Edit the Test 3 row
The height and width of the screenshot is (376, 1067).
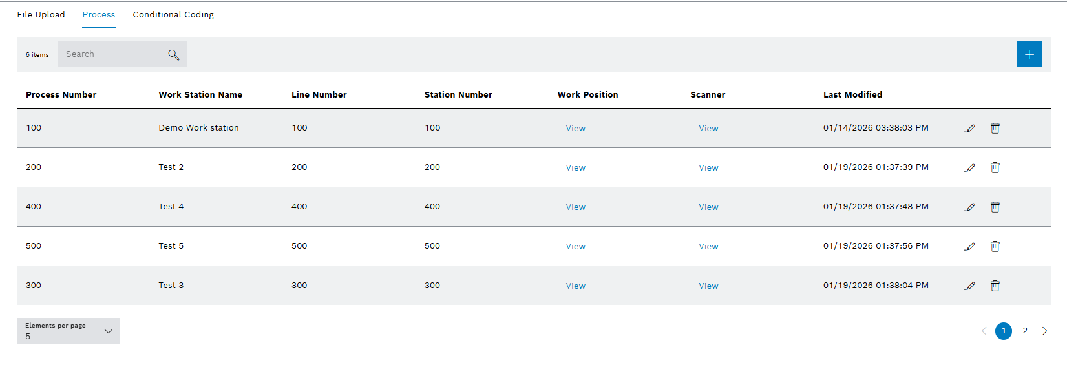point(969,286)
